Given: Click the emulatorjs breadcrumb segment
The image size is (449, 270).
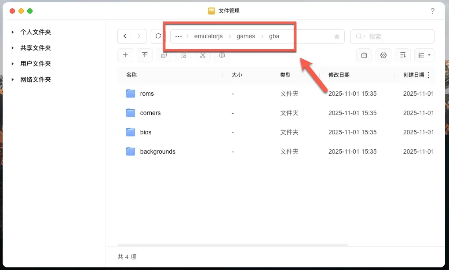Looking at the screenshot, I should point(208,36).
